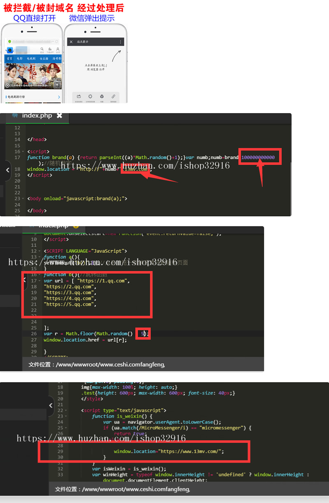Image resolution: width=329 pixels, height=503 pixels.
Task: Expand the sidebar using the left chevron handle
Action: [7, 170]
